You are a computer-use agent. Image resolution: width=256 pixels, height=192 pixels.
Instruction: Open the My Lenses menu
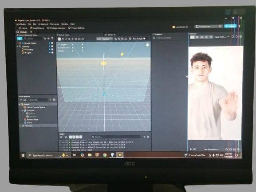[55, 24]
